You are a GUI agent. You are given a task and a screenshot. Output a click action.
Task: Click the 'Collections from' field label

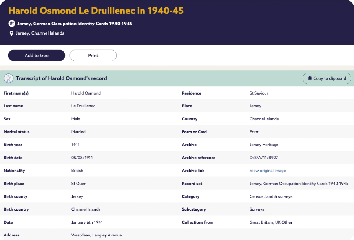(x=197, y=222)
